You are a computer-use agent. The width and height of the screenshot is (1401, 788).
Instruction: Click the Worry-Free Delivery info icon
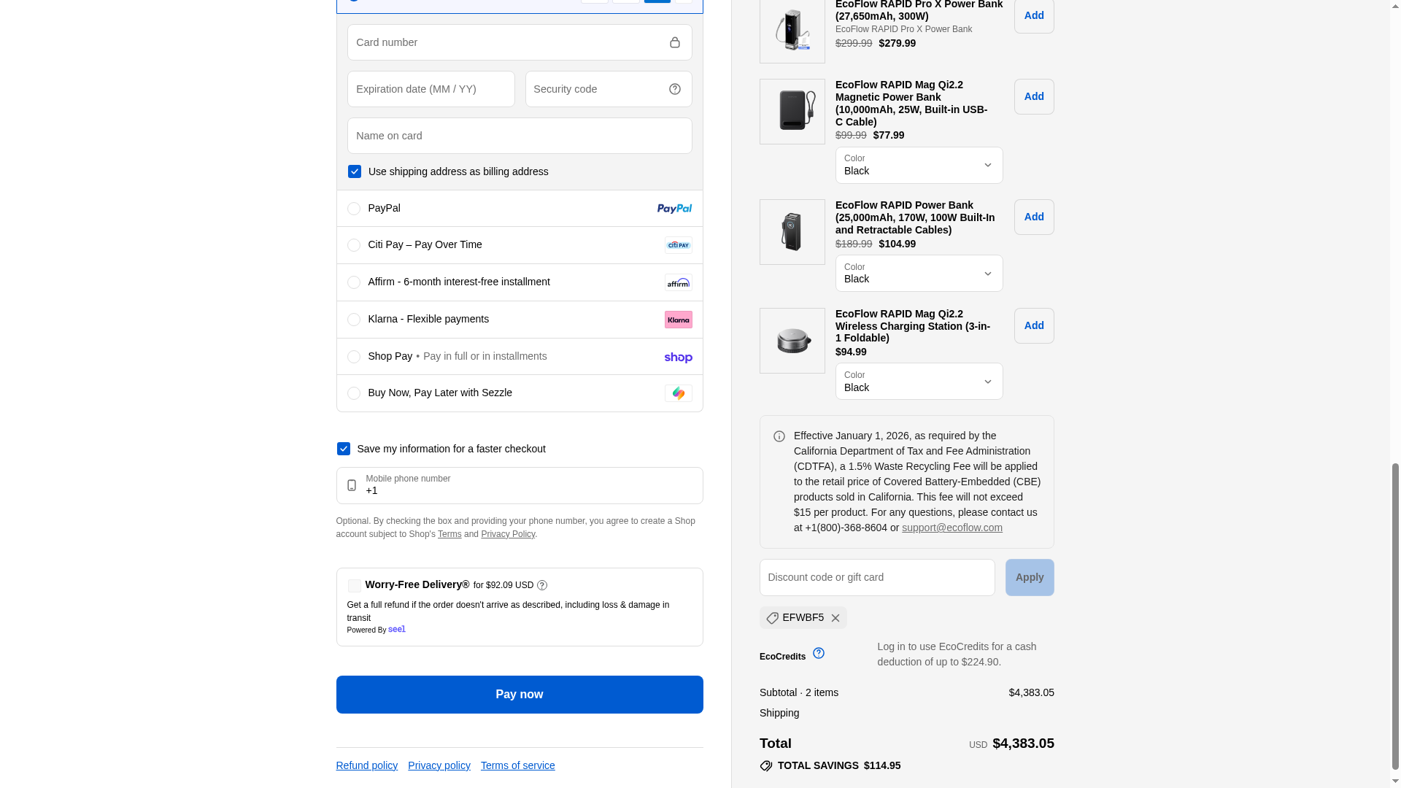pos(542,585)
